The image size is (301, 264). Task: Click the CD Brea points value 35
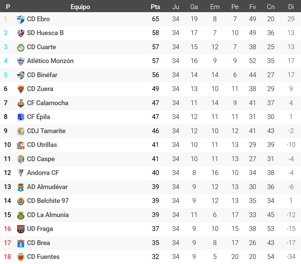tap(155, 243)
